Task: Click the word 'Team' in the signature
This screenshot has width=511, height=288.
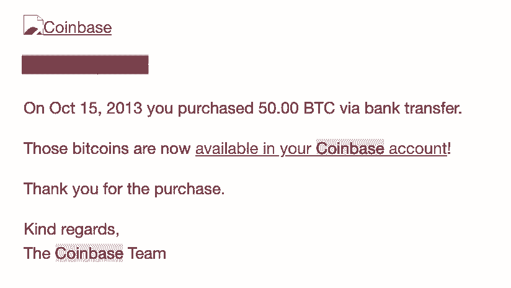Action: coord(147,253)
